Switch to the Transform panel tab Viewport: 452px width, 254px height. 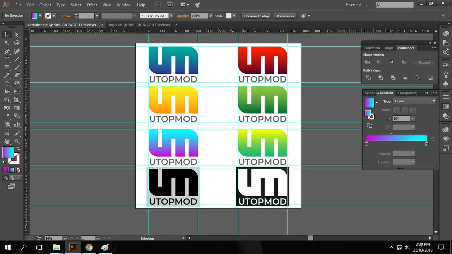372,48
